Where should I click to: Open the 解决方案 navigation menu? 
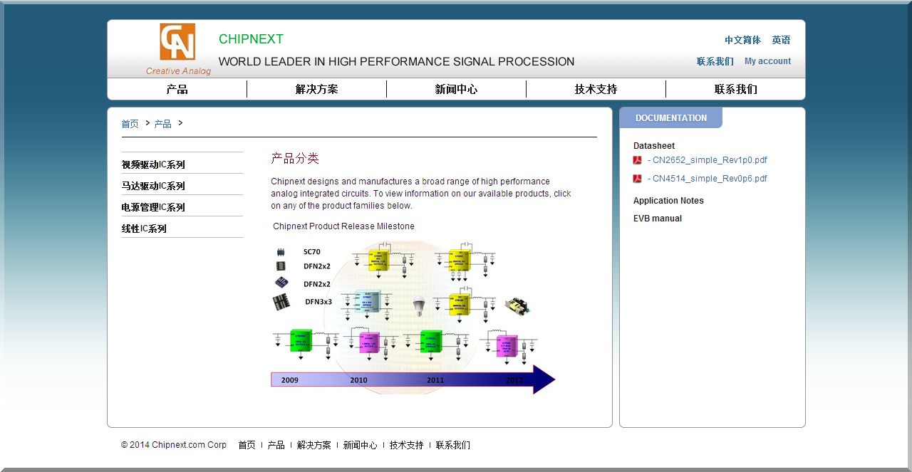(x=316, y=89)
